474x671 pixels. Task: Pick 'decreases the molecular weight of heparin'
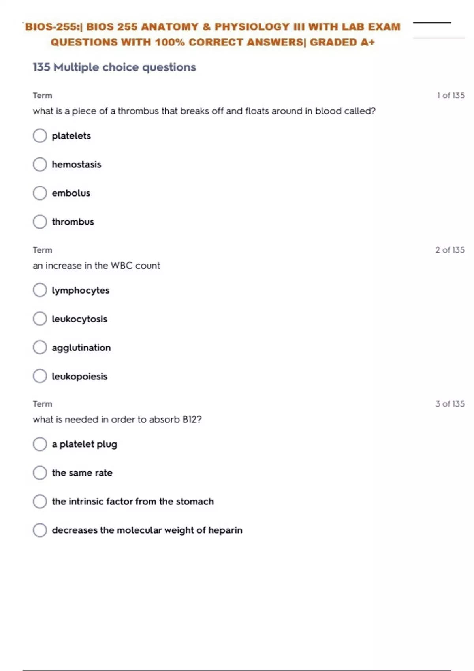(40, 530)
